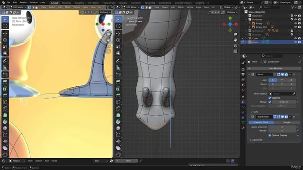Uncheck the Collection exclude checkbox
Viewport: 303px width, 170px height.
[x=292, y=16]
